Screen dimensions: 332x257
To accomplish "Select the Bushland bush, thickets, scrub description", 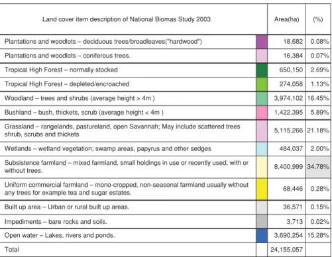I will 84,113.
